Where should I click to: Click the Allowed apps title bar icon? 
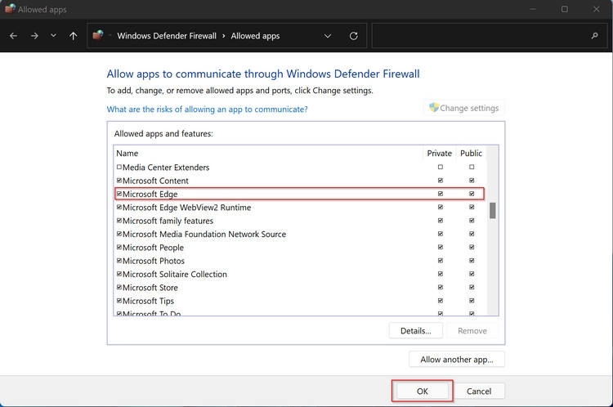tap(10, 9)
